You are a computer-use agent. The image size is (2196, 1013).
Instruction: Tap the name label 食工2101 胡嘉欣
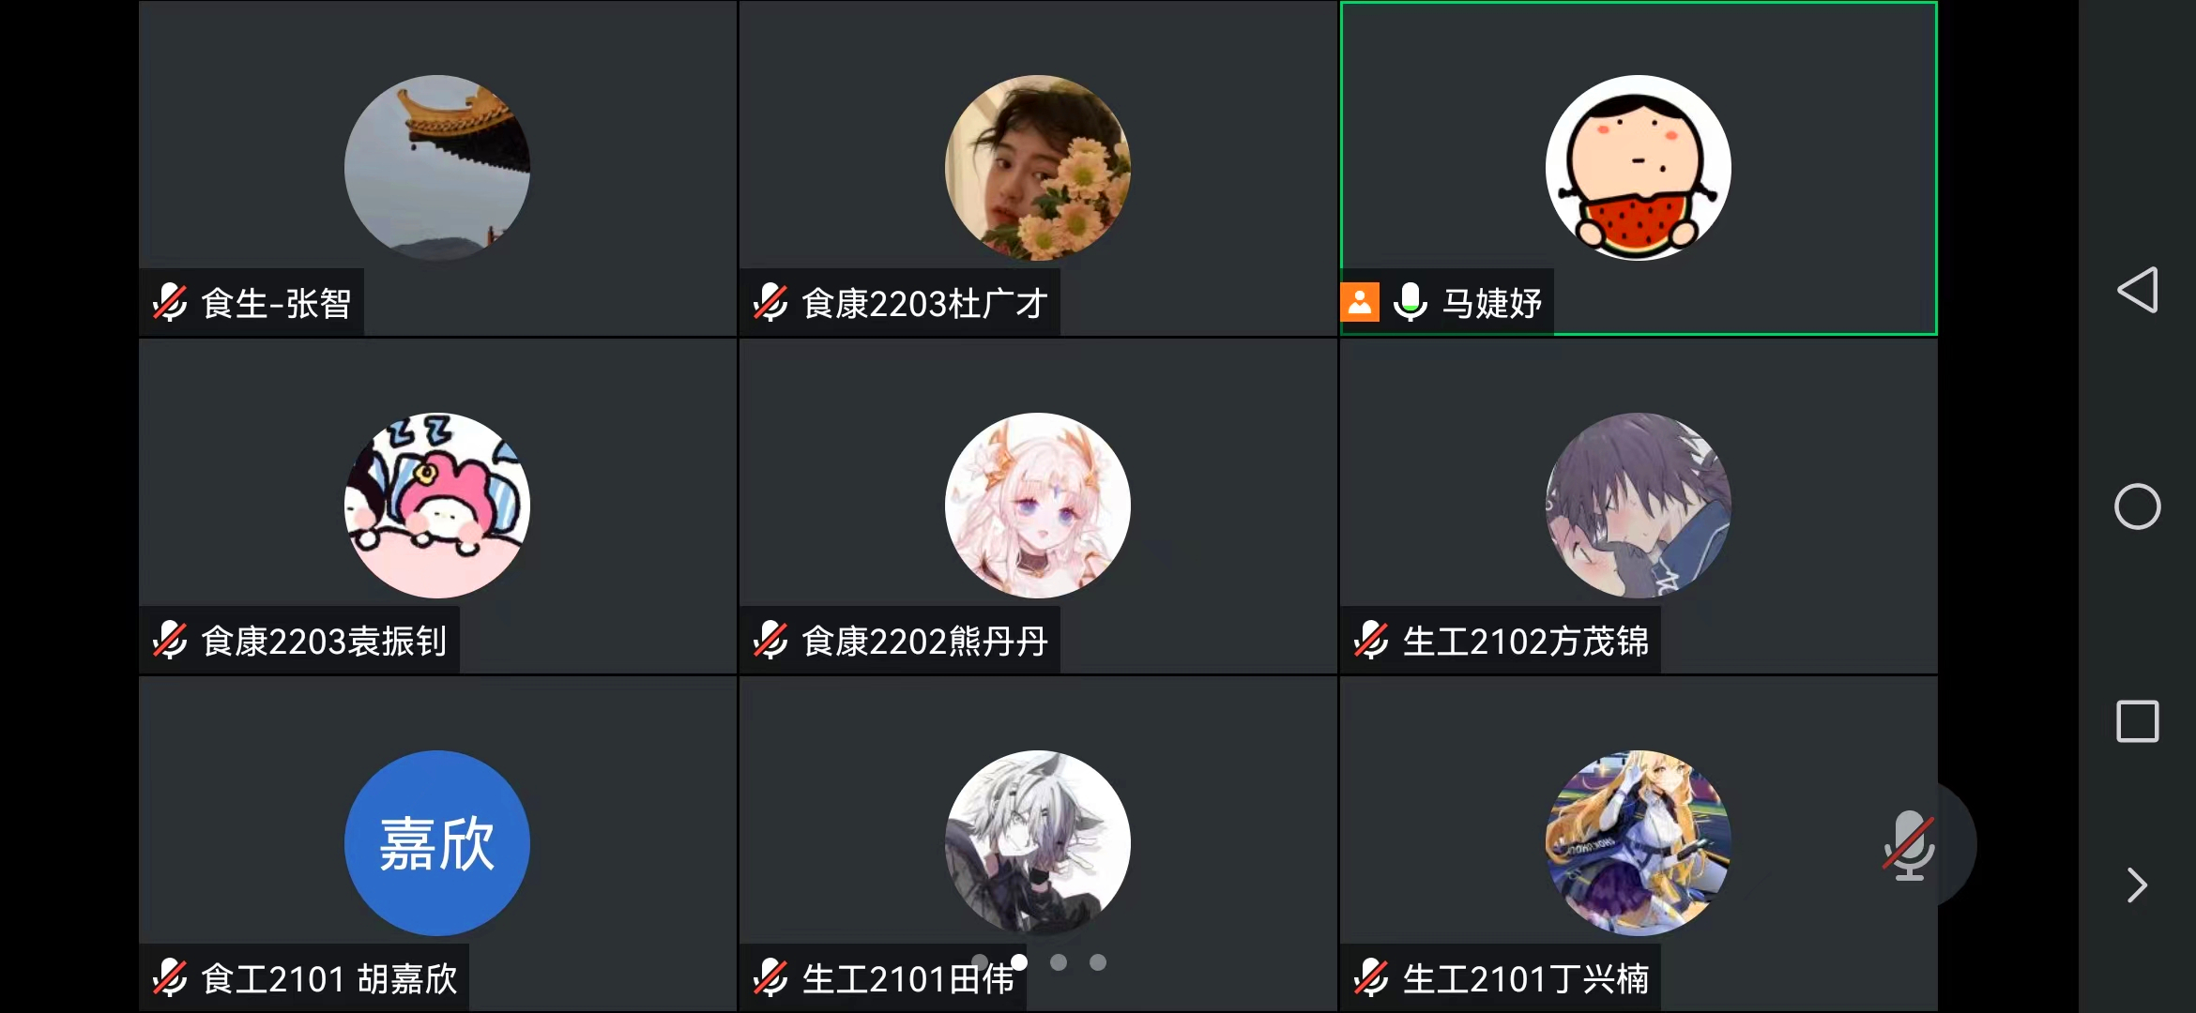[329, 979]
